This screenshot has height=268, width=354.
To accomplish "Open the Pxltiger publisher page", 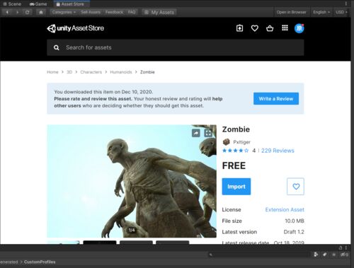I will pos(241,142).
